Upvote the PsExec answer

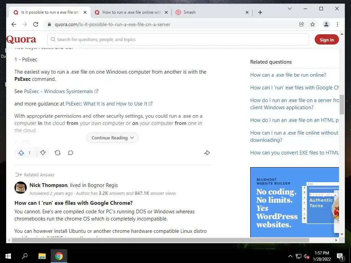click(21, 153)
